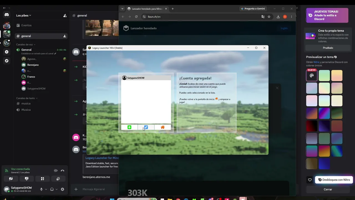Open microphone input options dropdown

[46, 189]
